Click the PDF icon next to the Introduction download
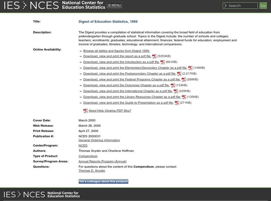 pos(162,62)
